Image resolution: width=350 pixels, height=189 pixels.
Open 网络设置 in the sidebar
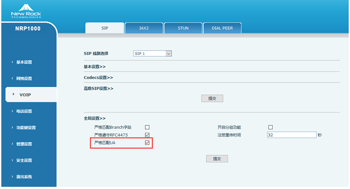24,78
